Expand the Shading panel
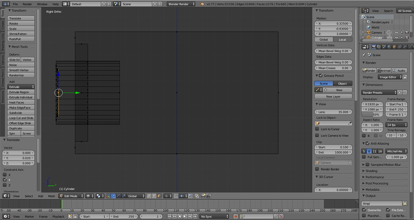 click(371, 171)
